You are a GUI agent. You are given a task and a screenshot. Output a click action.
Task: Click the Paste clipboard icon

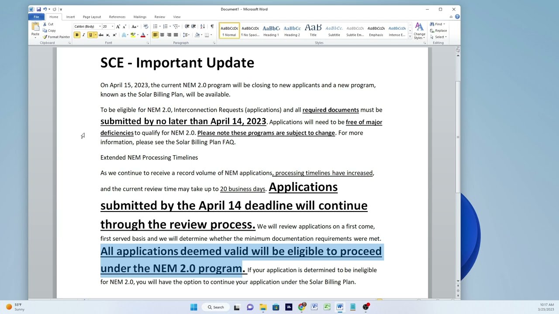point(35,27)
